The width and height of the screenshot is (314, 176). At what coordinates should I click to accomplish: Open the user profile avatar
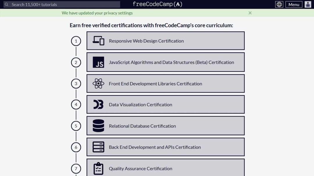tap(308, 4)
